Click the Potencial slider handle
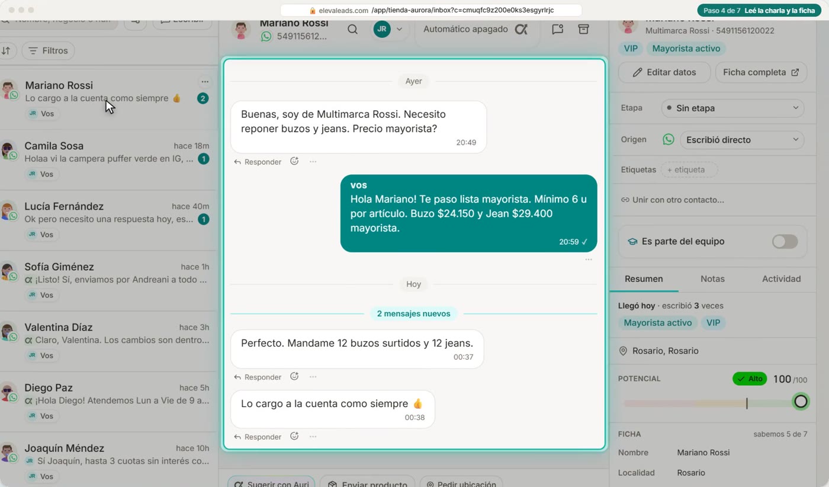This screenshot has width=829, height=487. point(801,402)
